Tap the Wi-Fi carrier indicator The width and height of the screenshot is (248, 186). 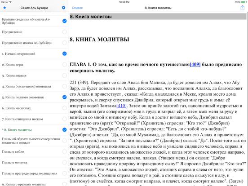pos(6,2)
